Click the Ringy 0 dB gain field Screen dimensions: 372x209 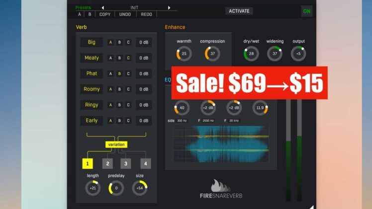(144, 105)
